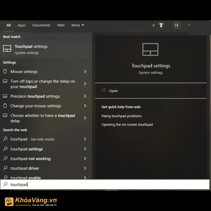The width and height of the screenshot is (211, 211).
Task: Click the Touchpad settings best match icon
Action: pyautogui.click(x=7, y=49)
